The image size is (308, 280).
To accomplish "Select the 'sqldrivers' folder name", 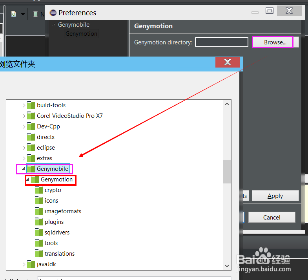I will tap(57, 232).
